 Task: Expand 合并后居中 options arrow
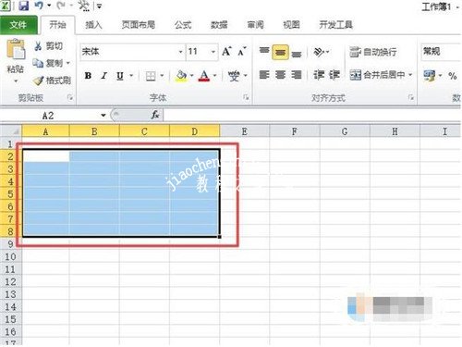pyautogui.click(x=410, y=75)
